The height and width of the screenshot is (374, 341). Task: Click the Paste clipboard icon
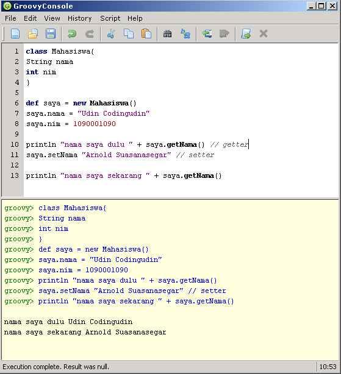coord(146,34)
